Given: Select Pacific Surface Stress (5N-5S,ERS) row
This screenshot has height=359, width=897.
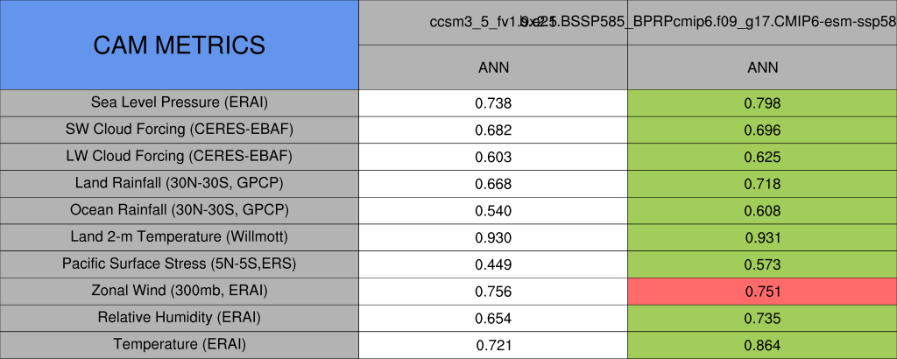Looking at the screenshot, I should coord(179,264).
